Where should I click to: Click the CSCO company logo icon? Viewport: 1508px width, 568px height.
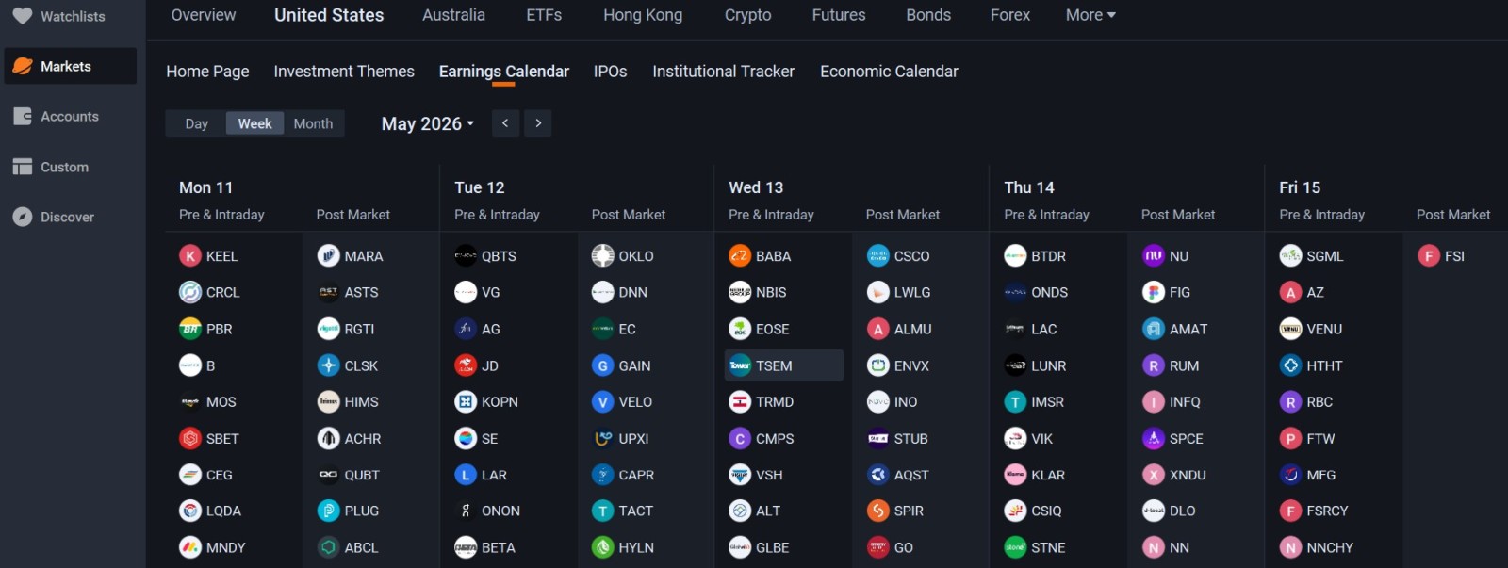[877, 255]
